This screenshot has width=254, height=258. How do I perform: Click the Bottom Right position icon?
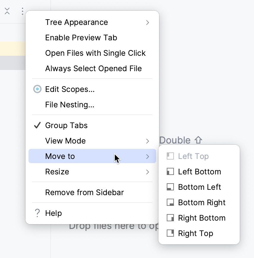point(170,203)
